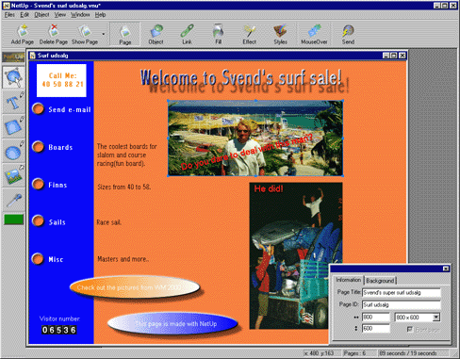Open the View menu
Image resolution: width=460 pixels, height=359 pixels.
(x=59, y=15)
